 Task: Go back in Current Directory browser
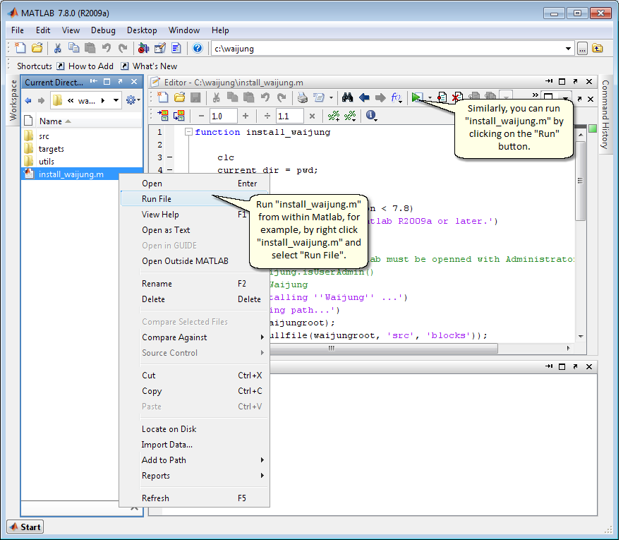(28, 100)
